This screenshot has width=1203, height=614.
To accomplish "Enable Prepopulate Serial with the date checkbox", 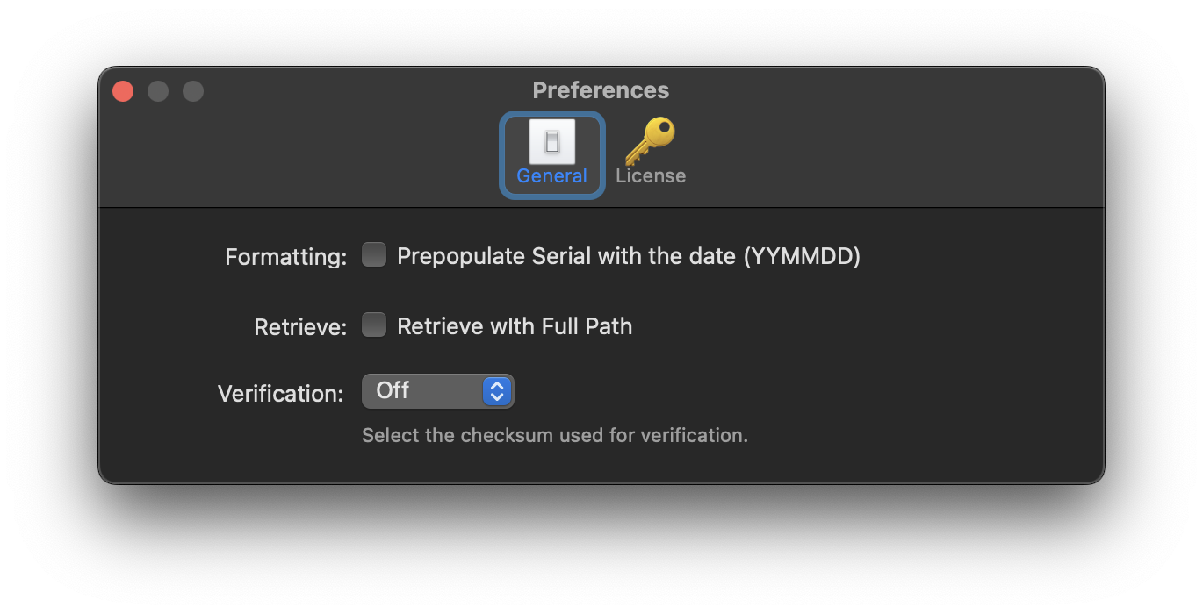I will 375,255.
